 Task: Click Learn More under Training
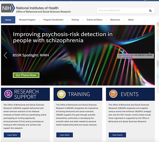64,135
